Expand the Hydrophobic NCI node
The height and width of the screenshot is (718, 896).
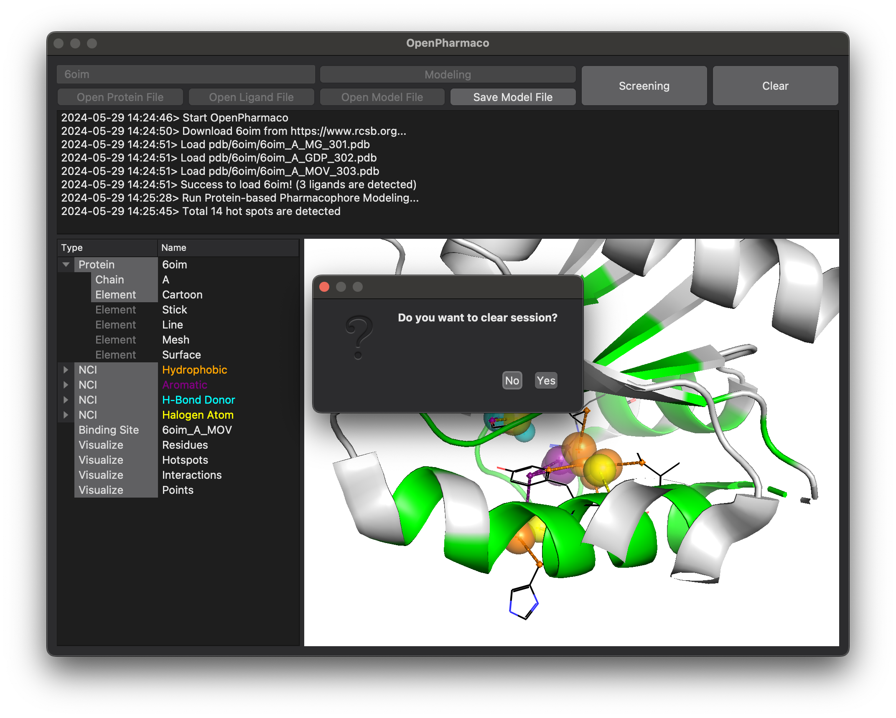tap(66, 369)
